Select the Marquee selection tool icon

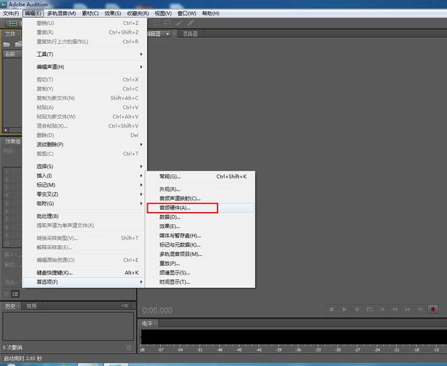tap(157, 23)
